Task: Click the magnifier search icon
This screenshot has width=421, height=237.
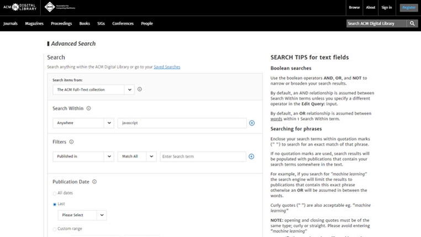Action: 412,24
